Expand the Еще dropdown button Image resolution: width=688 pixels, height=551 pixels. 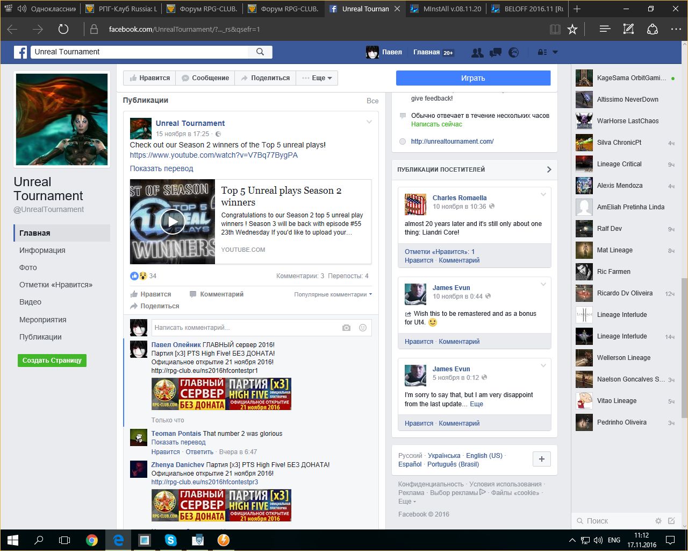point(317,78)
